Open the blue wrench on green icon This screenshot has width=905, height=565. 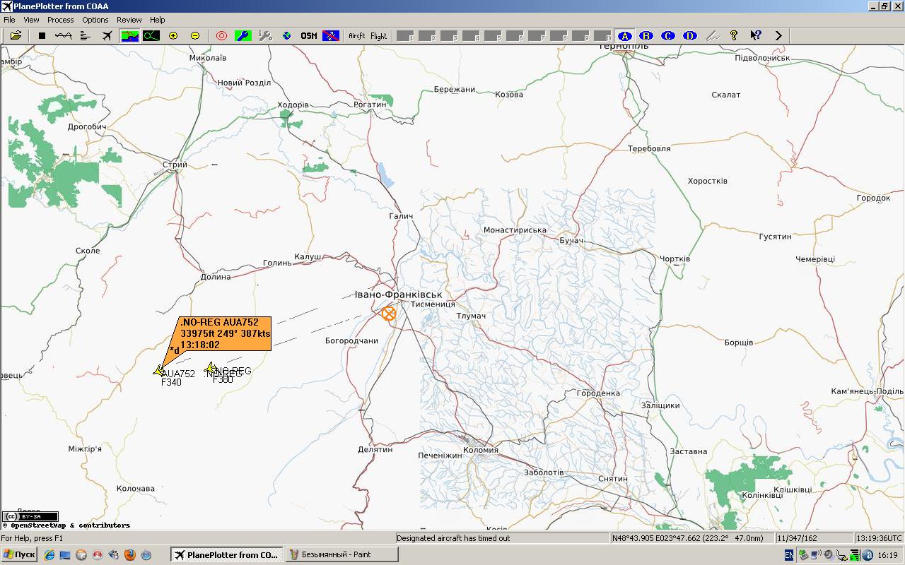coord(243,35)
